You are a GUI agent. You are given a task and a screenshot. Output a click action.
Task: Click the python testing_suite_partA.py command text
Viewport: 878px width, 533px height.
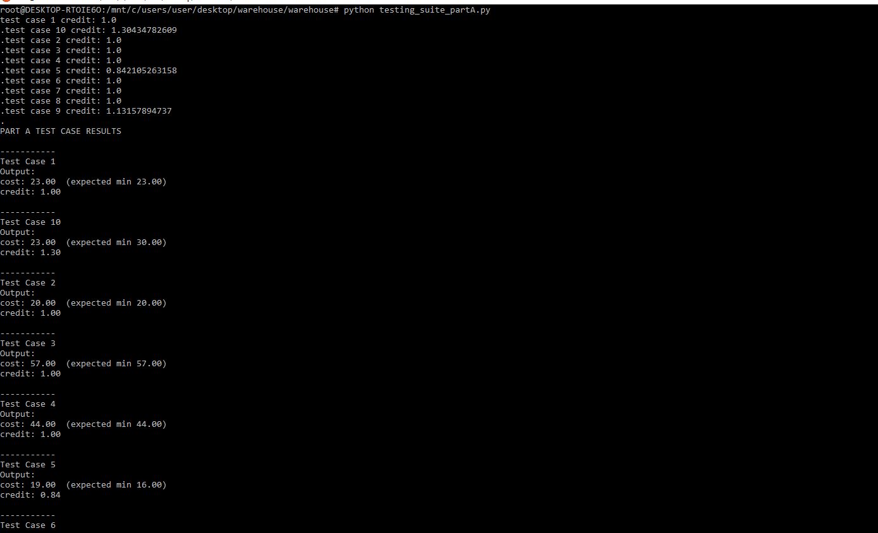[417, 10]
